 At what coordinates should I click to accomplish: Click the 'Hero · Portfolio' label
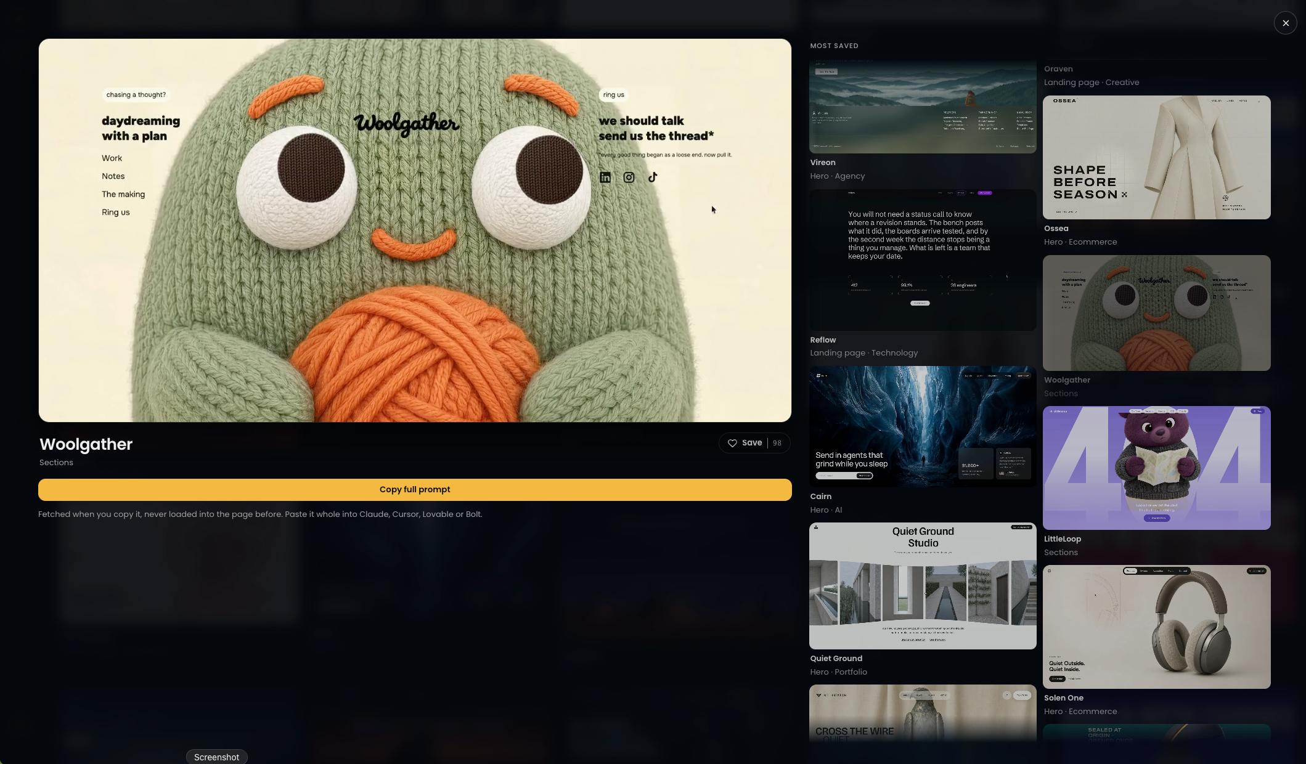[x=838, y=672]
